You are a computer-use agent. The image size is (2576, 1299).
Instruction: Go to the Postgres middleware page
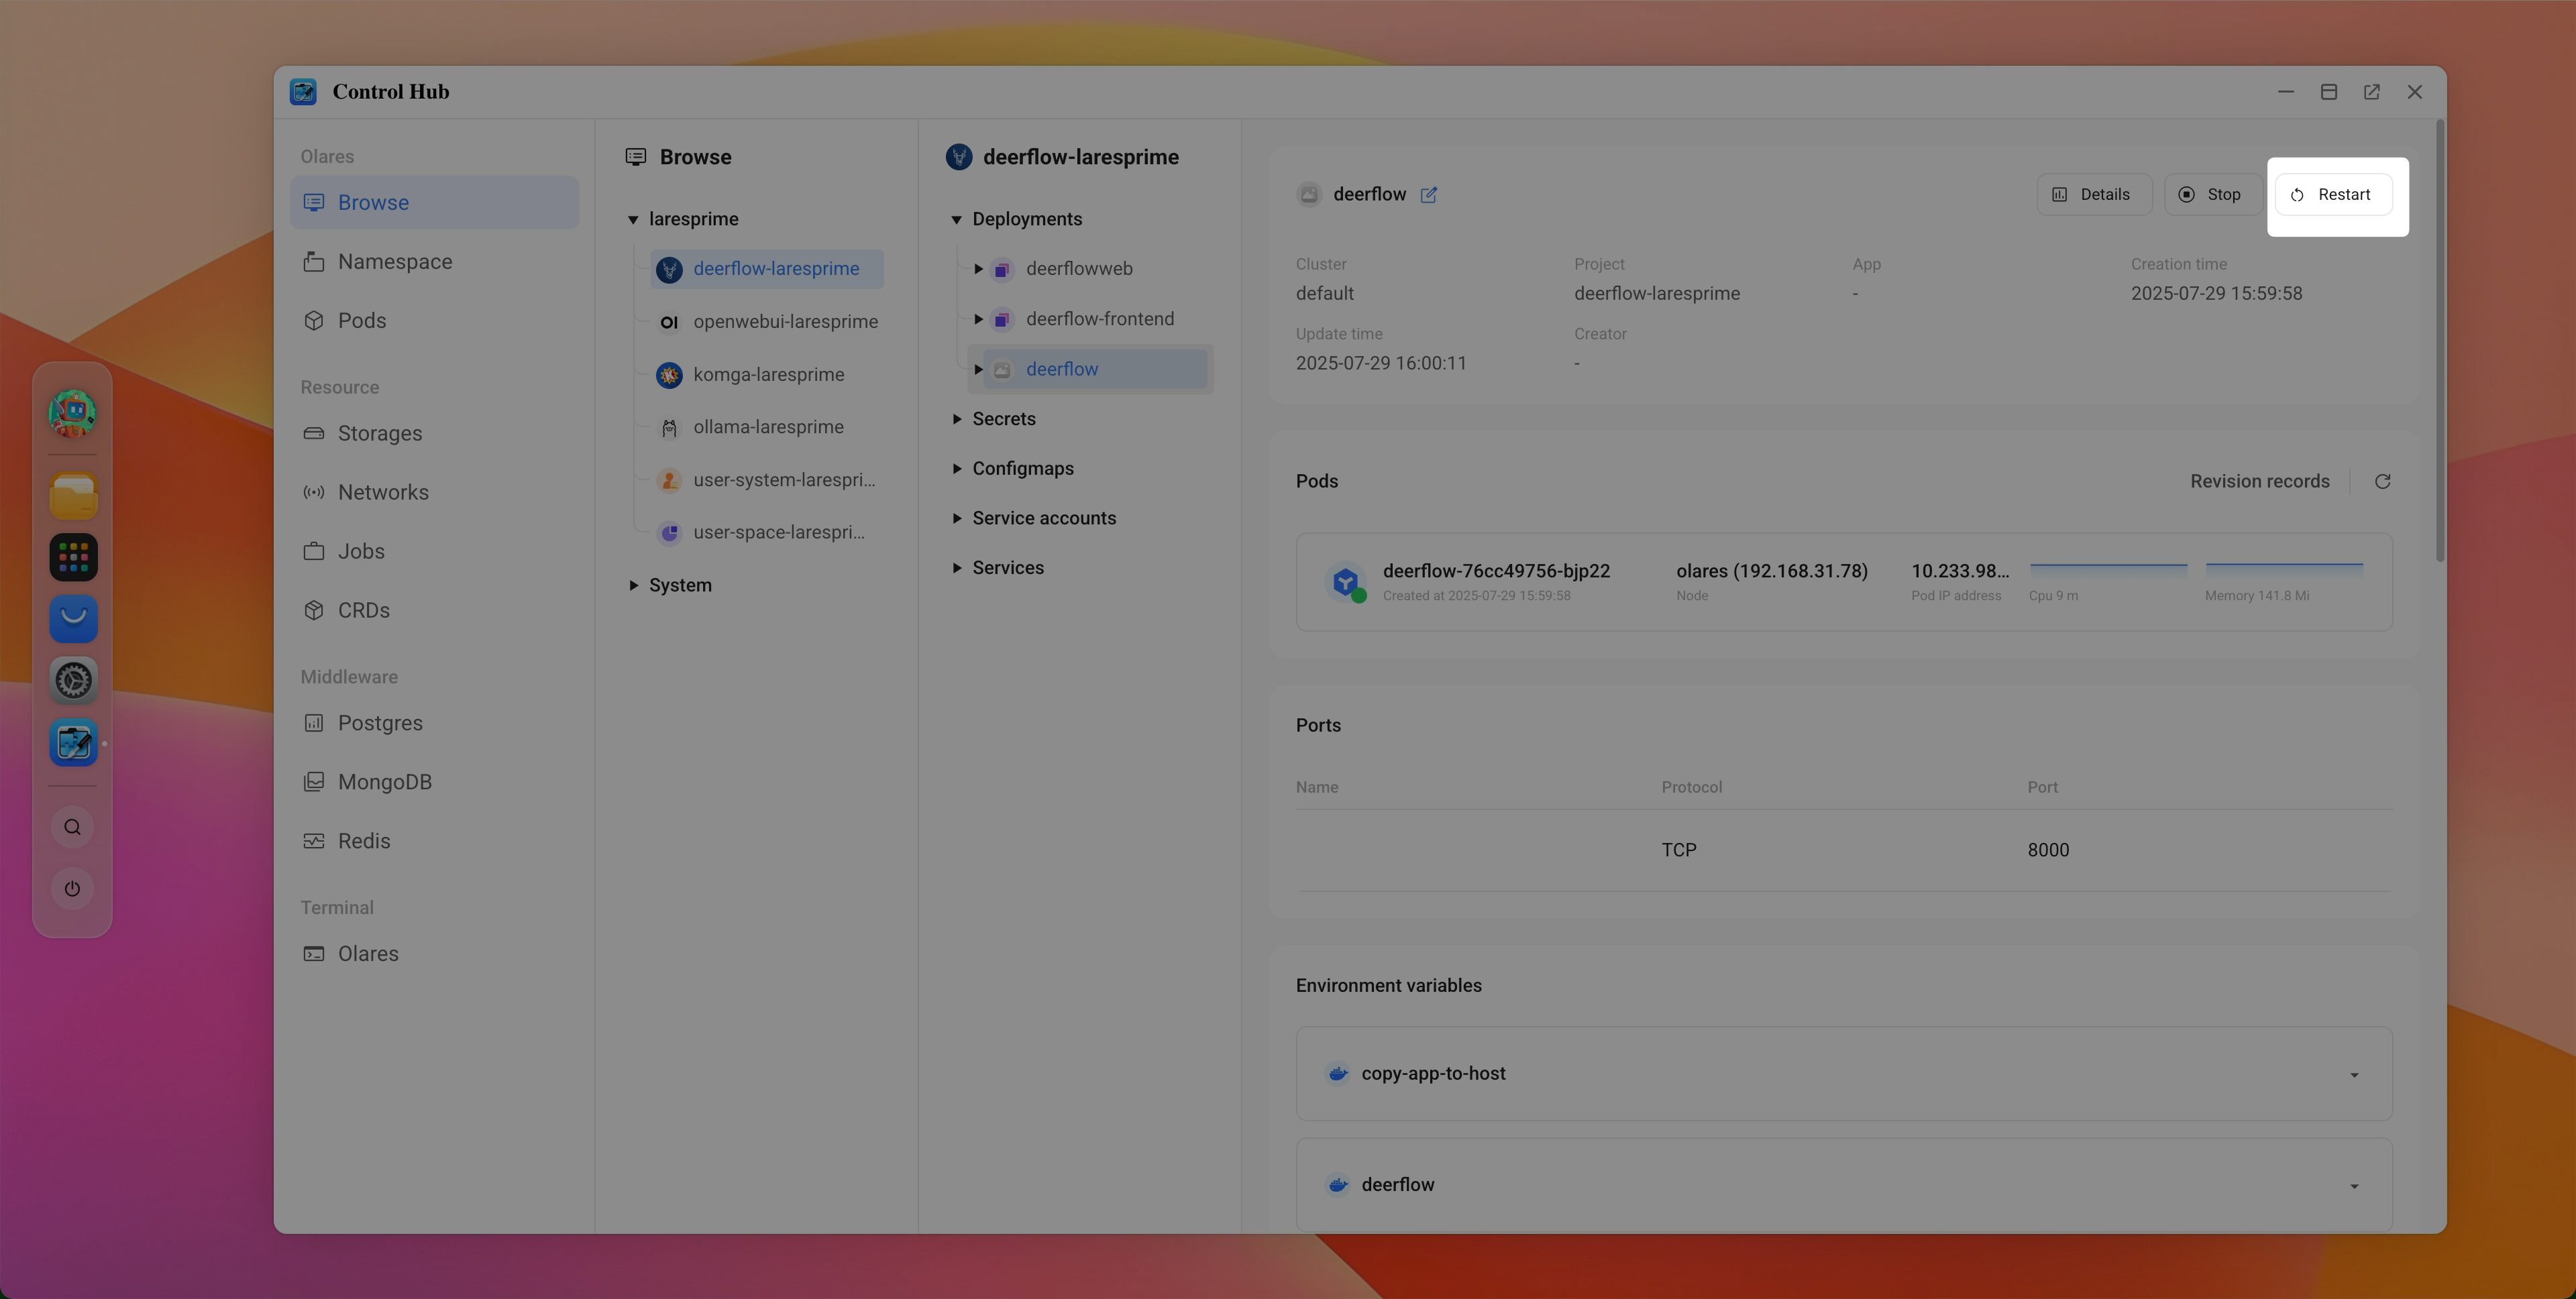[x=379, y=723]
